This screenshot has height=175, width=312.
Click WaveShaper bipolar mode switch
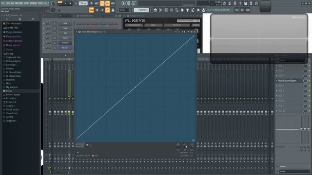click(87, 145)
